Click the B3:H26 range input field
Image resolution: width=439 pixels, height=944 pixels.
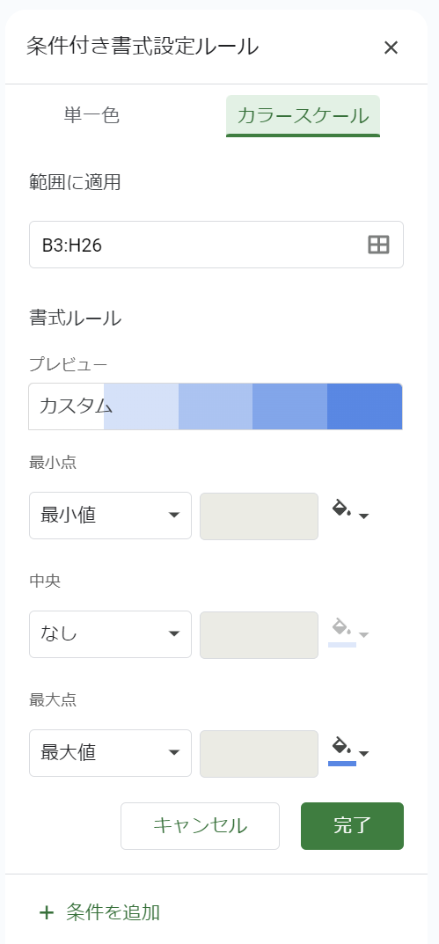[216, 245]
